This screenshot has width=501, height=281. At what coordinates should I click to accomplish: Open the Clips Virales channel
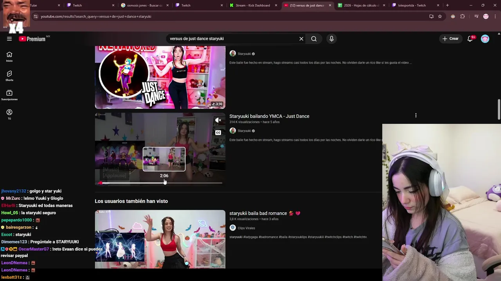(x=246, y=228)
